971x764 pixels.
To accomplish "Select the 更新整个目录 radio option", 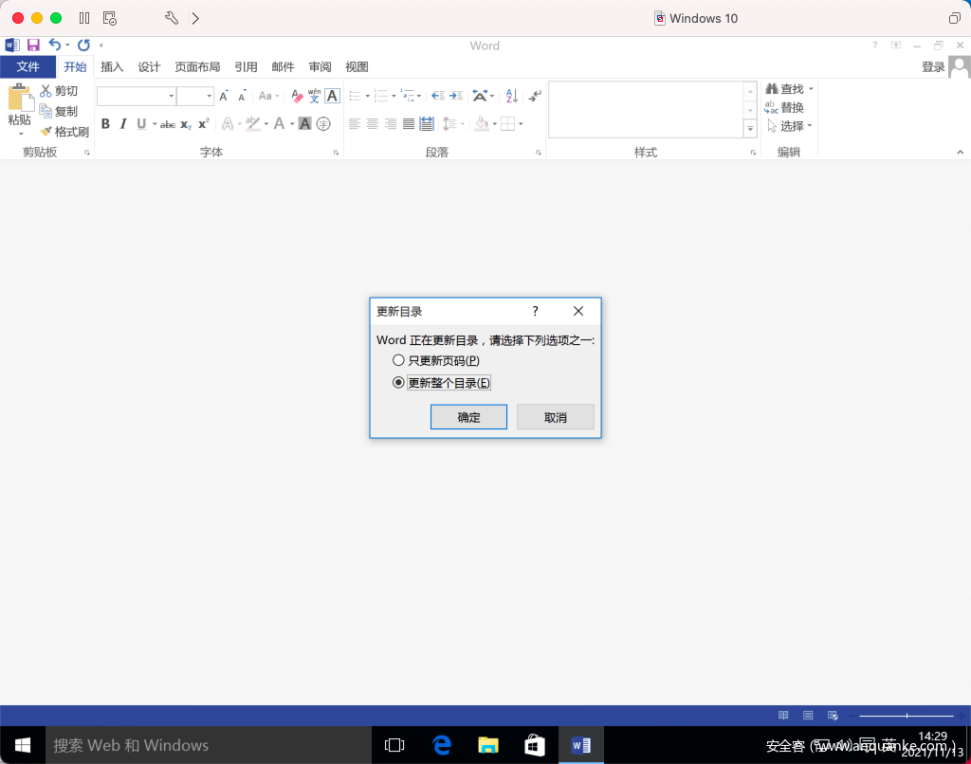I will [398, 383].
